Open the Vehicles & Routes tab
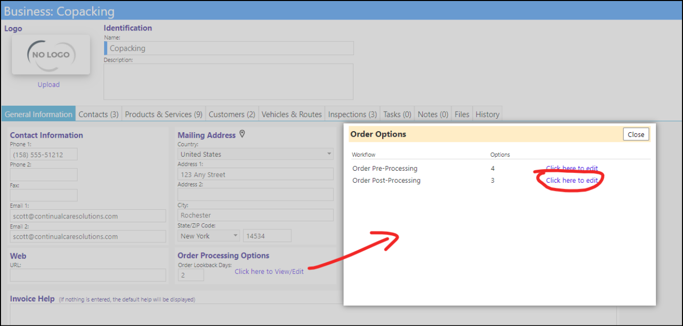The height and width of the screenshot is (326, 683). point(292,114)
